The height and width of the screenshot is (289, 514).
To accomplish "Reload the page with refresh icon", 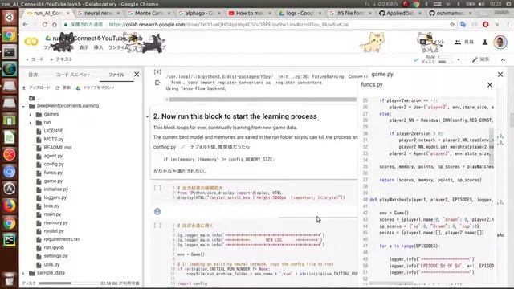I will 45,25.
